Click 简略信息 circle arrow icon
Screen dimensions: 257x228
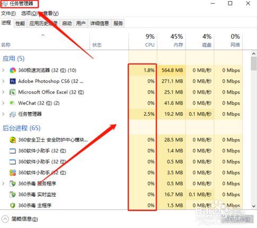click(5, 219)
